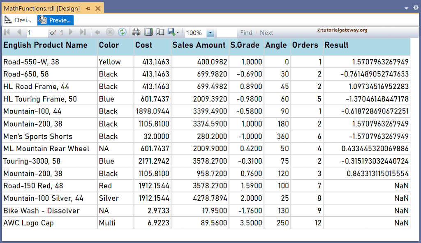421x243 pixels.
Task: Refresh the report preview
Action: [123, 32]
